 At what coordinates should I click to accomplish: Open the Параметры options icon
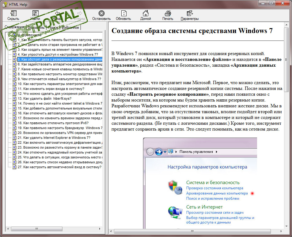point(190,13)
